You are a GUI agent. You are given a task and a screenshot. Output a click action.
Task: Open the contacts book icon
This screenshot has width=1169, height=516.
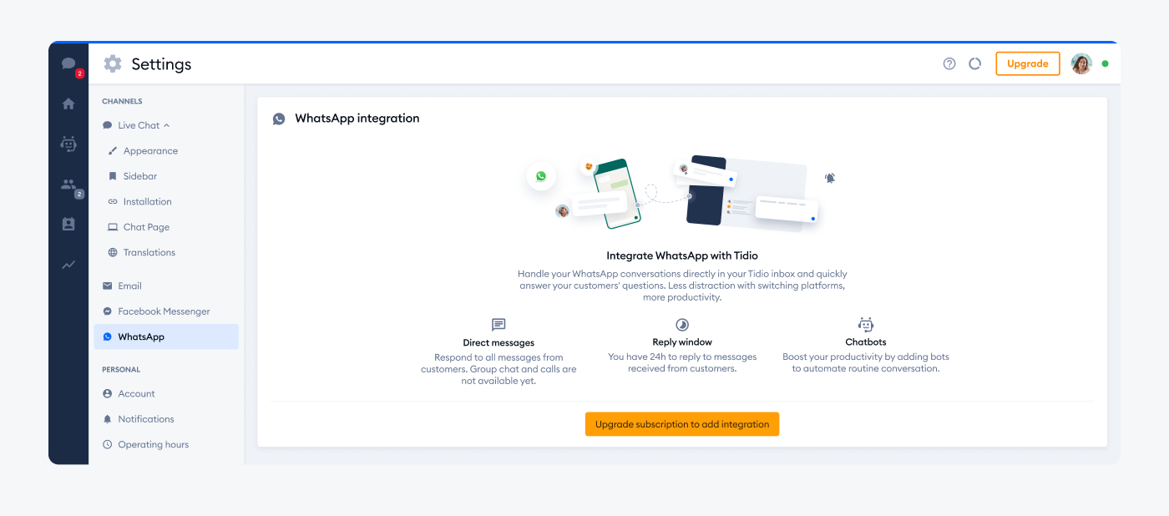(x=68, y=224)
